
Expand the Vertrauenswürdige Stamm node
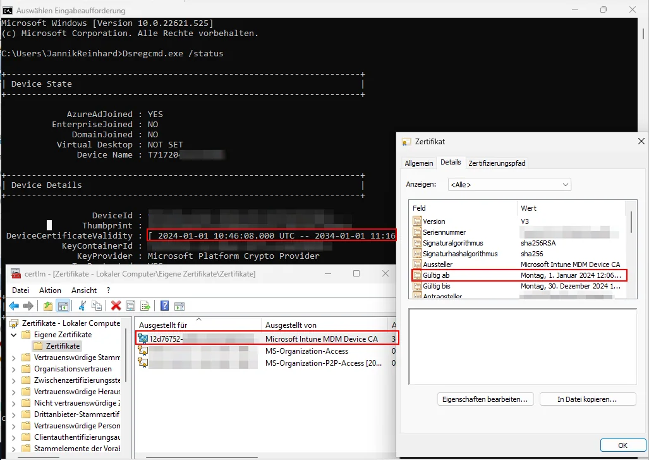(14, 357)
